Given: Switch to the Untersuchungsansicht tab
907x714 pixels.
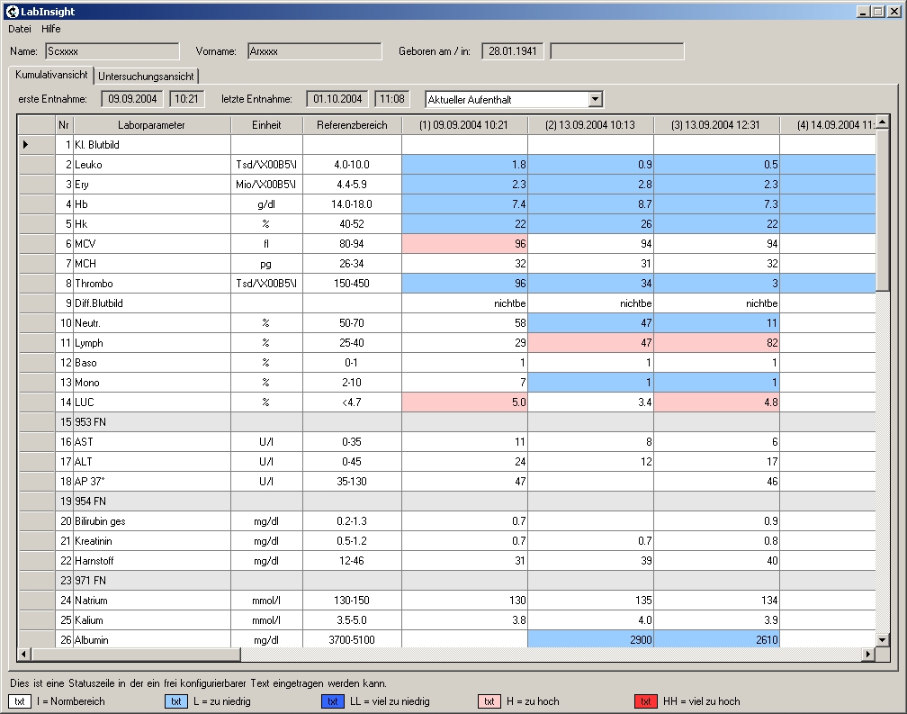Looking at the screenshot, I should coord(146,77).
